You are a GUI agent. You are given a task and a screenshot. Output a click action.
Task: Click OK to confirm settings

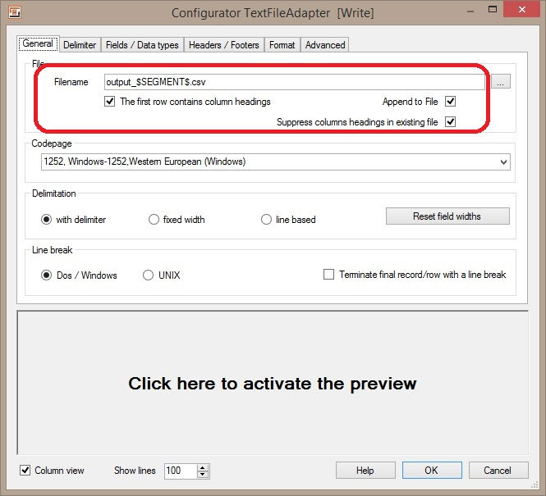431,471
